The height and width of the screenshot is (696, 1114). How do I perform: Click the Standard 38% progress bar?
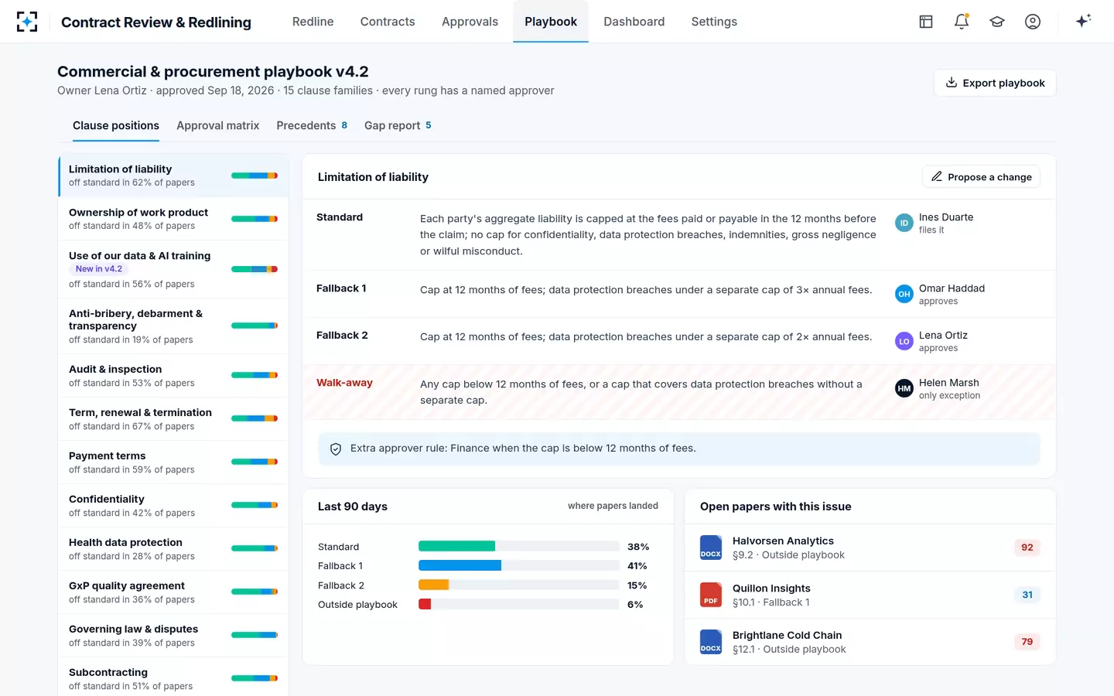[518, 547]
